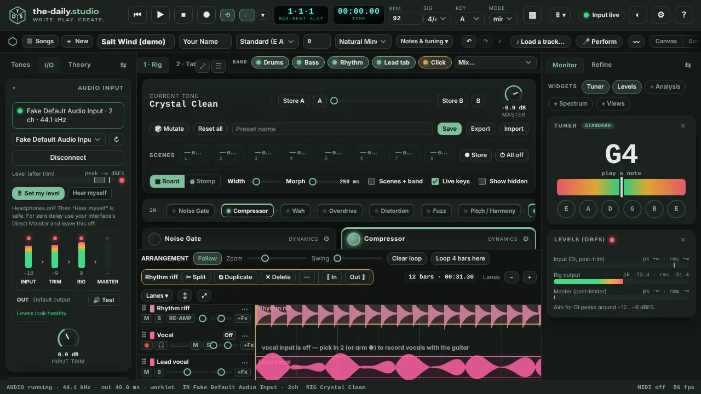701x394 pixels.
Task: Switch to the Theory tab
Action: [79, 65]
